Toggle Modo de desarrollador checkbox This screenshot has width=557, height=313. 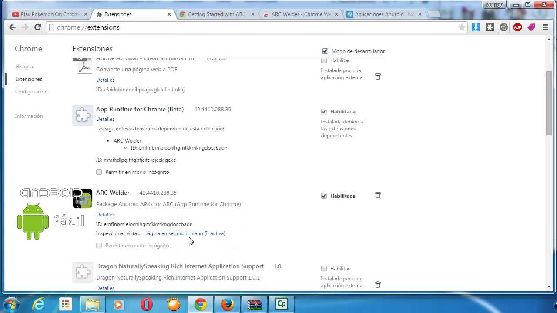[325, 51]
